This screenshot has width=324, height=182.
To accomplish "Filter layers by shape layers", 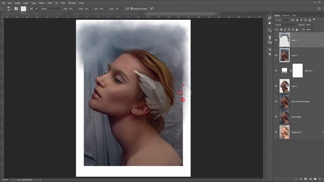I will coord(306,20).
